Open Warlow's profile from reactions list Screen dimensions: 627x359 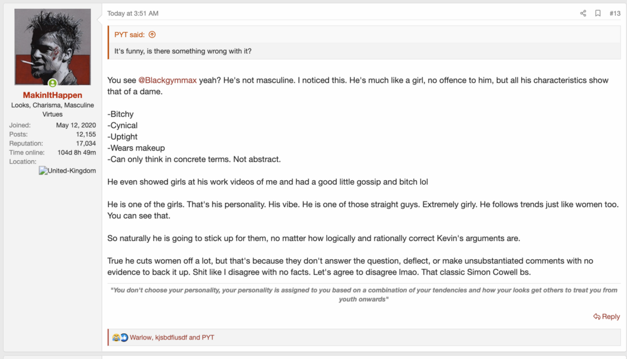pos(140,338)
